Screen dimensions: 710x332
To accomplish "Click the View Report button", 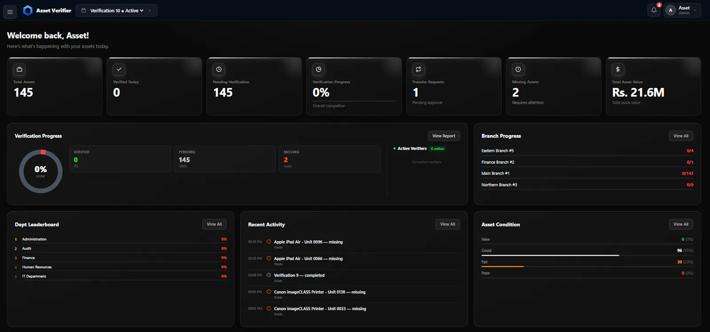I will point(444,136).
